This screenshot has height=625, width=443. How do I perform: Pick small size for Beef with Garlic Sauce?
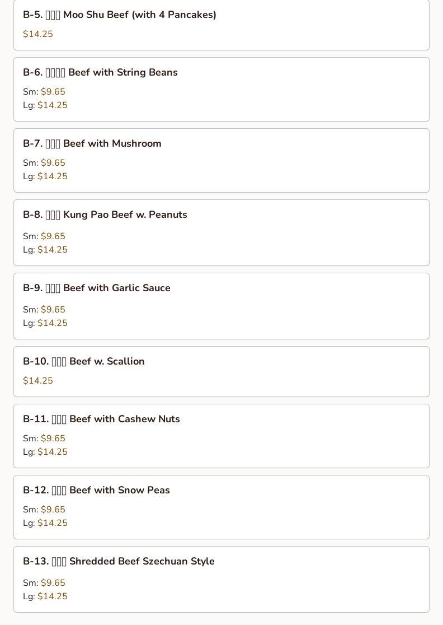53,310
